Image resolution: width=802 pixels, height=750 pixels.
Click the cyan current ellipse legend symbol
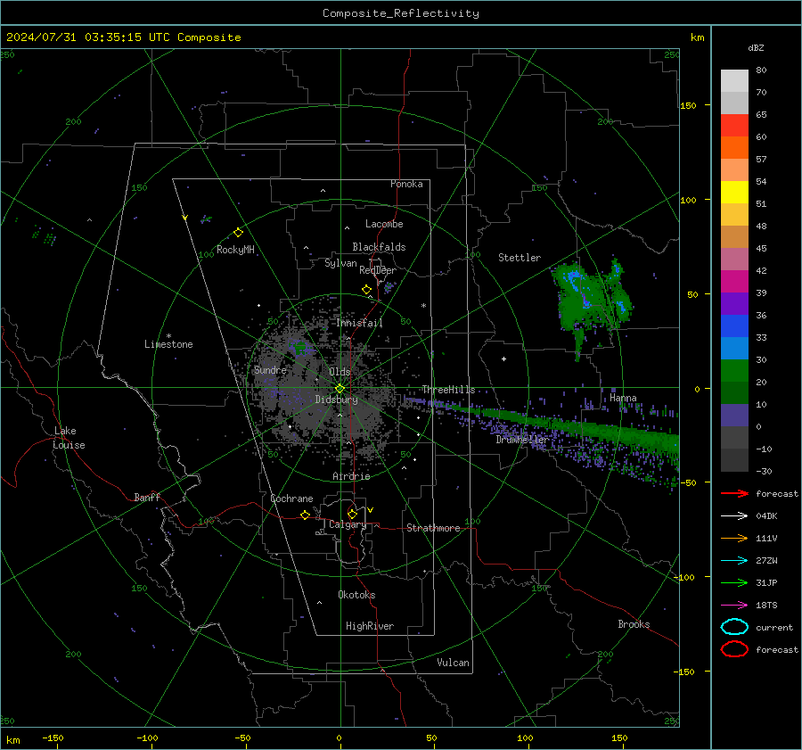tap(734, 627)
